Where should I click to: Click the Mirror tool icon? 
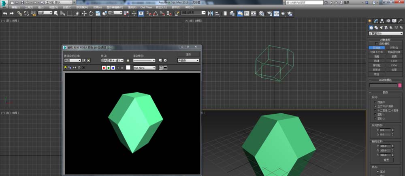pos(211,13)
